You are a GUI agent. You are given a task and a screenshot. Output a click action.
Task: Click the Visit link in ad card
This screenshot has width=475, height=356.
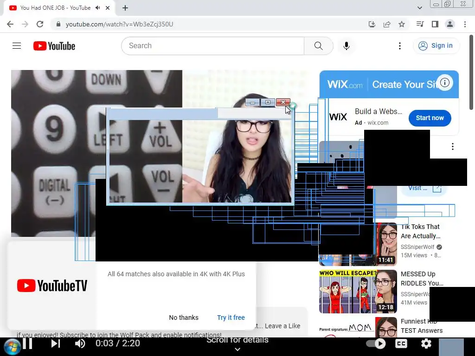[x=424, y=188]
